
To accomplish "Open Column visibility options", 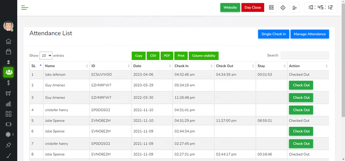I will pos(203,56).
